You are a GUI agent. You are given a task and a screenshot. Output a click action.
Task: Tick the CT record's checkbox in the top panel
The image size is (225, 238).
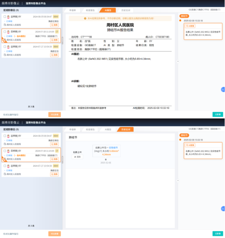tap(5, 32)
